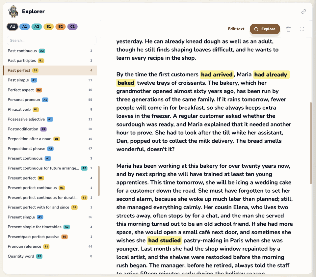
Task: Toggle the A2 level filter
Action: point(37,27)
